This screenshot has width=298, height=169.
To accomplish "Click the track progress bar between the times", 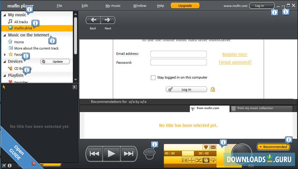I will [x=188, y=153].
